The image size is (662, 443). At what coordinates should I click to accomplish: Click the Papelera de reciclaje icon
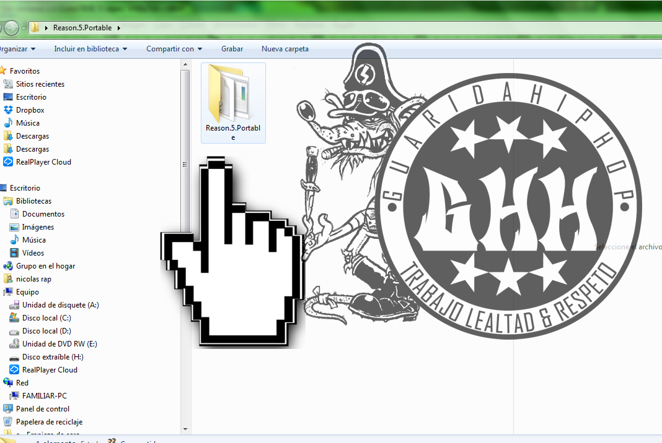[7, 422]
